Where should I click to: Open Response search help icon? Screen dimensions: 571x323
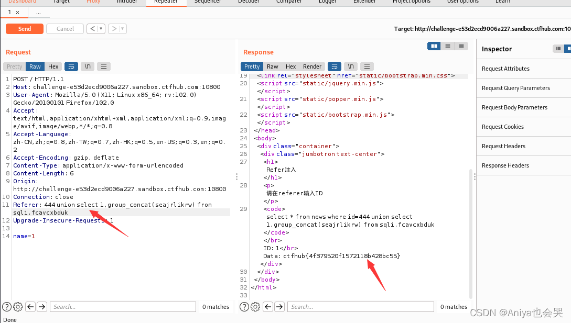coord(244,307)
